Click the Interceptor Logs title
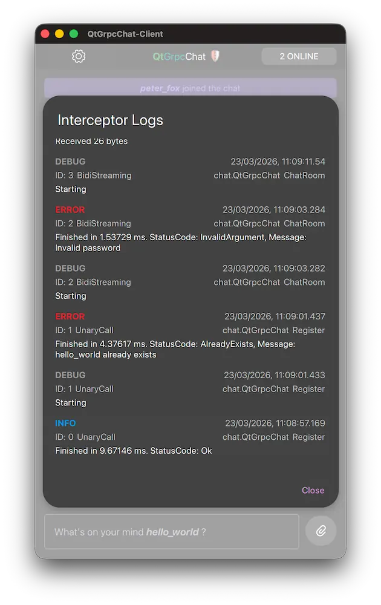This screenshot has height=605, width=381. tap(110, 120)
